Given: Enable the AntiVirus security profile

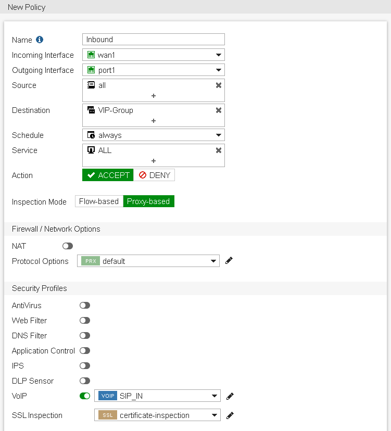Looking at the screenshot, I should click(85, 305).
